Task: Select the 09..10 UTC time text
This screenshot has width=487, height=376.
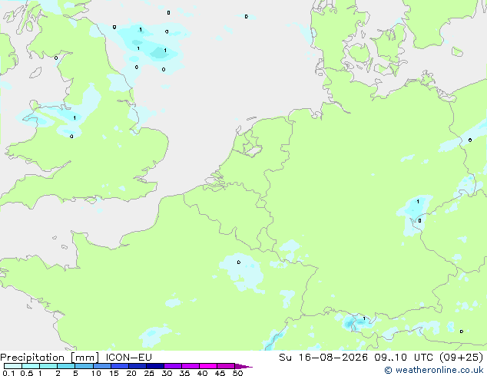Action: (403, 358)
